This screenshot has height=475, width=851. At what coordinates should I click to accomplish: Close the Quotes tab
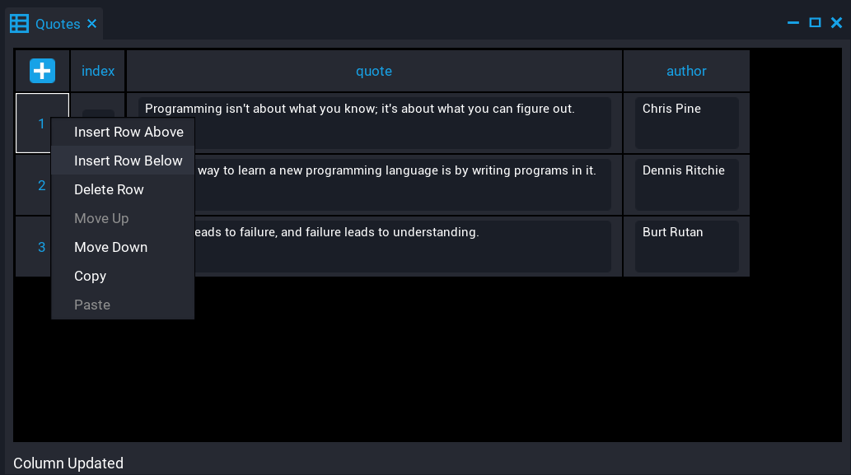92,24
